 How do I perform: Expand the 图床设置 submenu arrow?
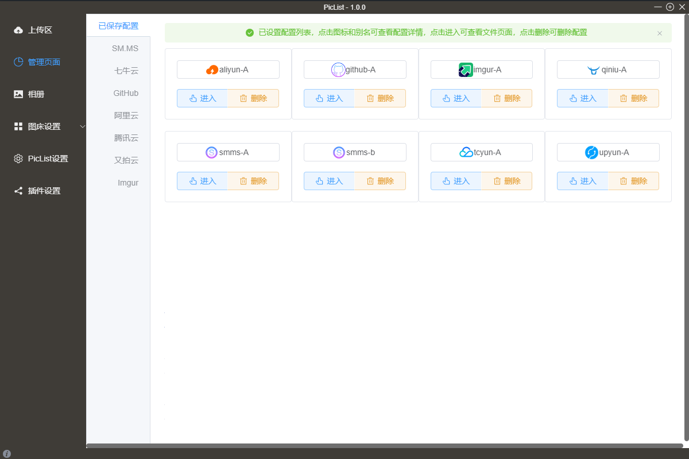pyautogui.click(x=82, y=126)
